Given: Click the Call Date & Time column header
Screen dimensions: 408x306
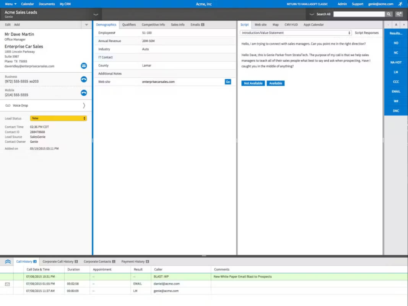Looking at the screenshot, I should click(x=38, y=269).
